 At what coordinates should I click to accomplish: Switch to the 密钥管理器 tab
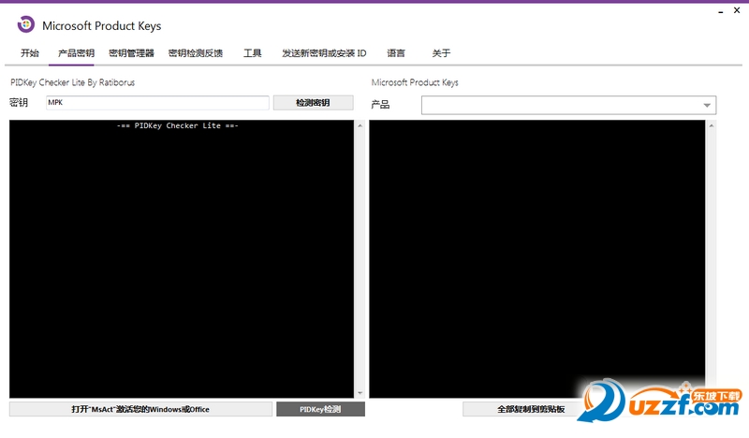(x=131, y=53)
